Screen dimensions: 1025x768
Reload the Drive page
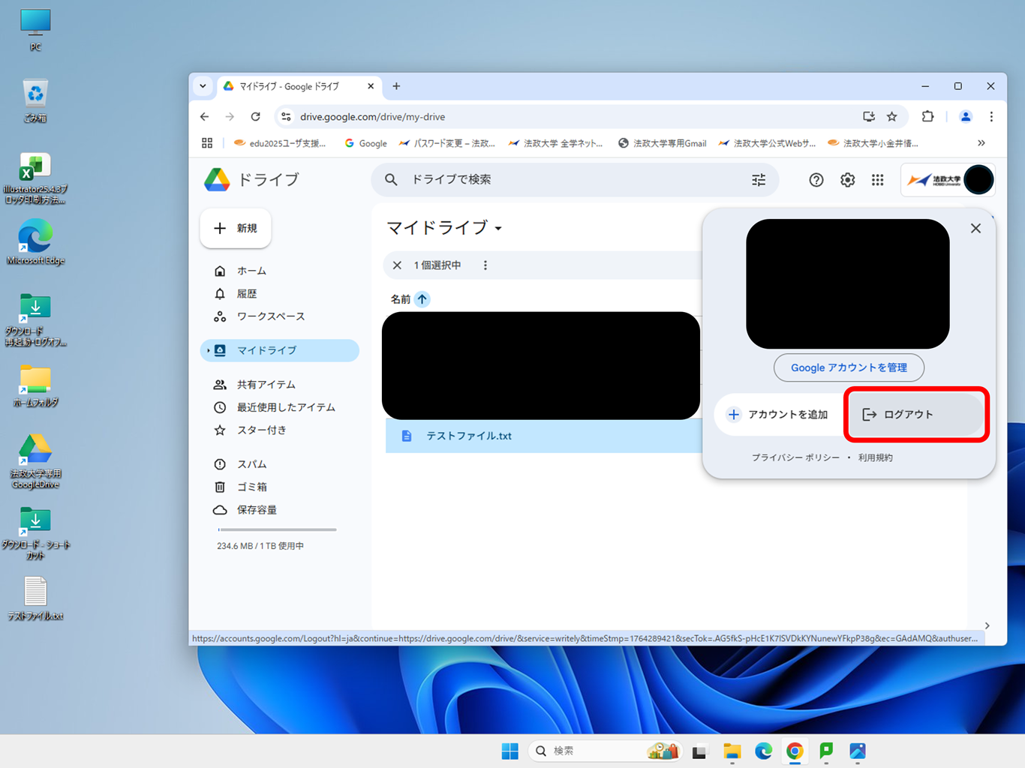coord(256,116)
